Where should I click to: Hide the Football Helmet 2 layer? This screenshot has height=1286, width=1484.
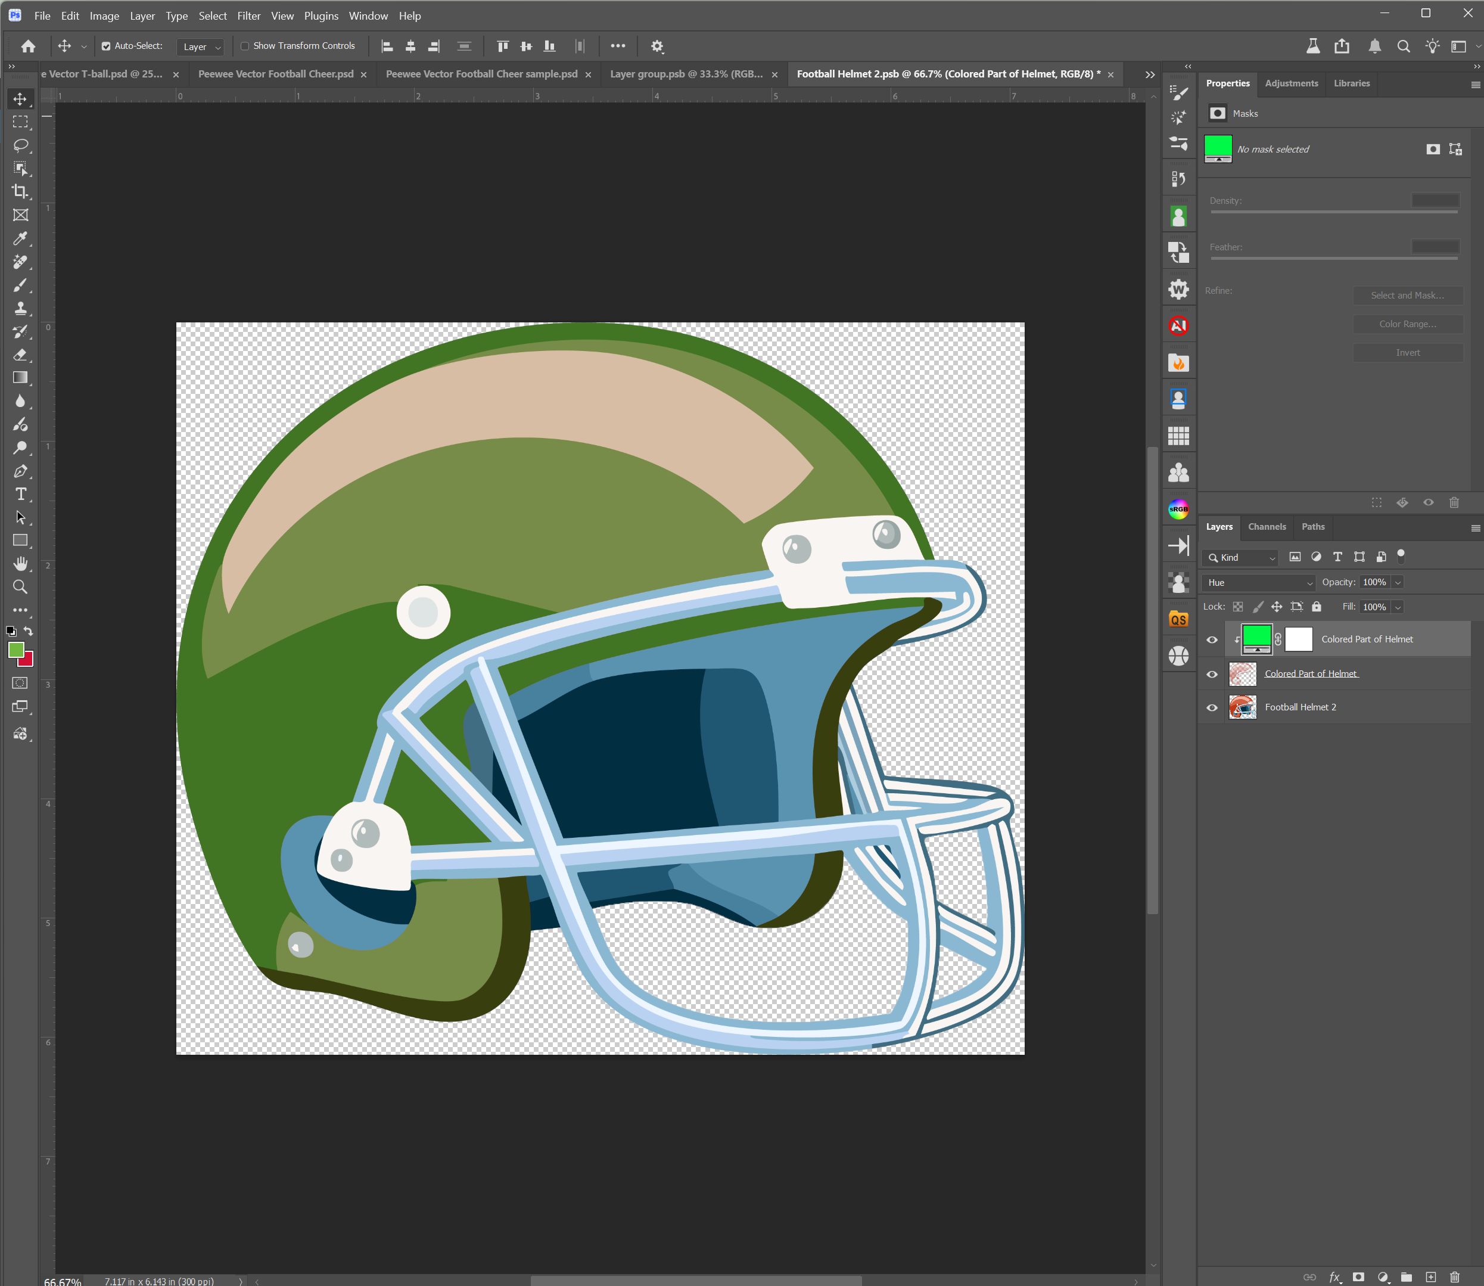point(1212,707)
